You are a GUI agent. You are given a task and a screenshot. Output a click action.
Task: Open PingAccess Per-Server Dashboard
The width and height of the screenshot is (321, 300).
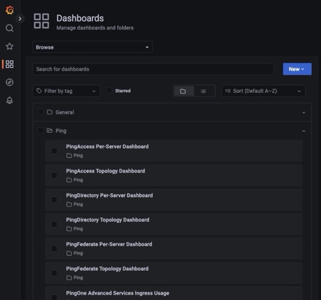point(107,146)
